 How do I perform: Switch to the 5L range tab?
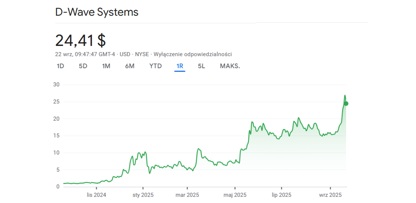point(201,66)
